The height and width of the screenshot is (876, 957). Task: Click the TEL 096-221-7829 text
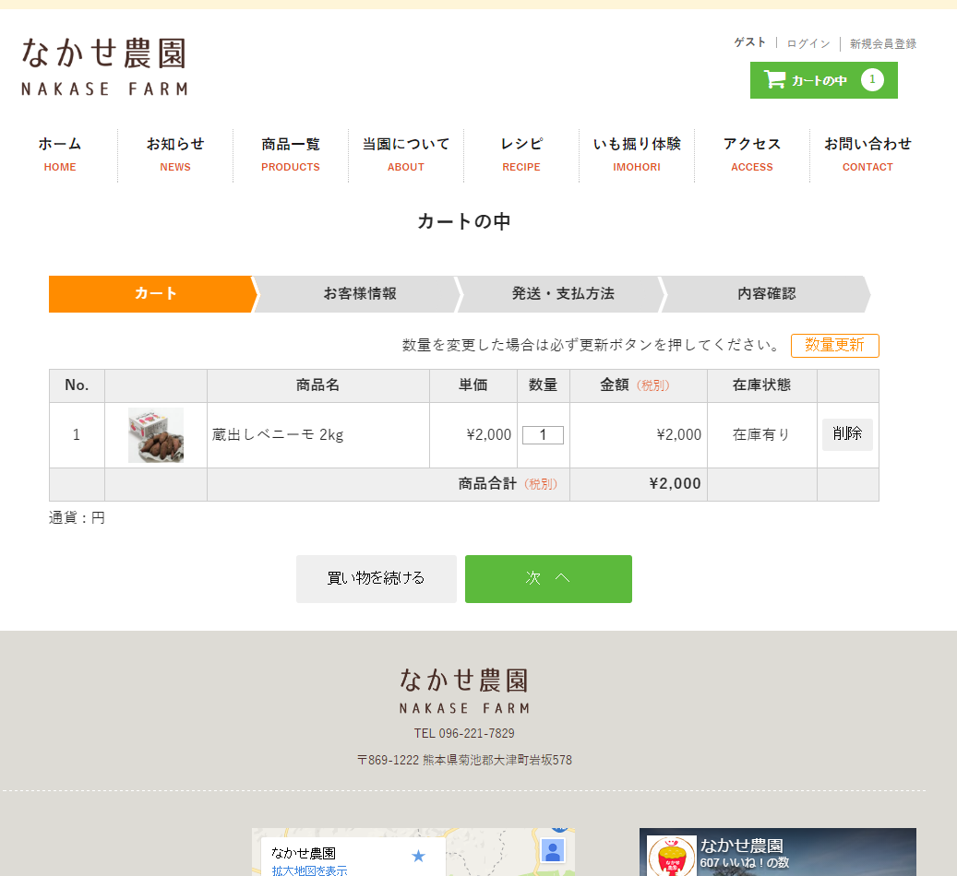[464, 733]
